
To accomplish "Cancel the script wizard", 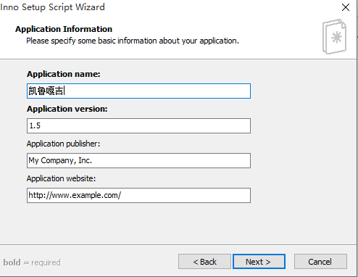I will [320, 262].
